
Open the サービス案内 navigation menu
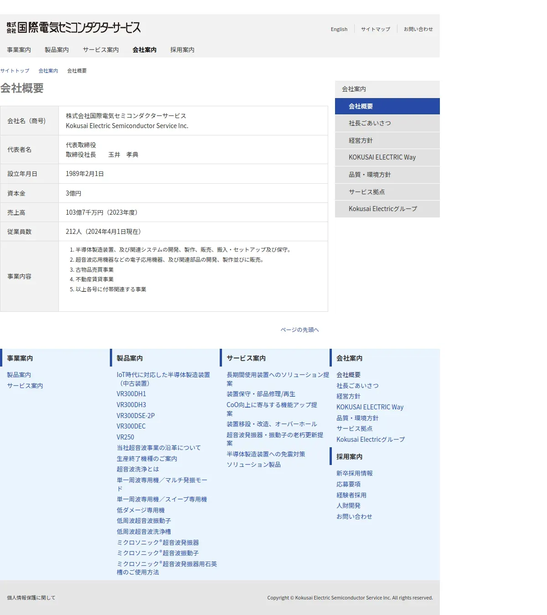pyautogui.click(x=101, y=50)
